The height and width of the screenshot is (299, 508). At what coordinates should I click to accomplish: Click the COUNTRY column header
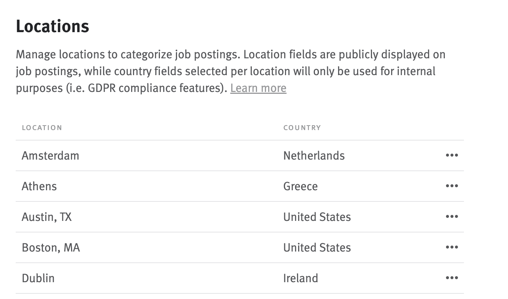(x=302, y=127)
